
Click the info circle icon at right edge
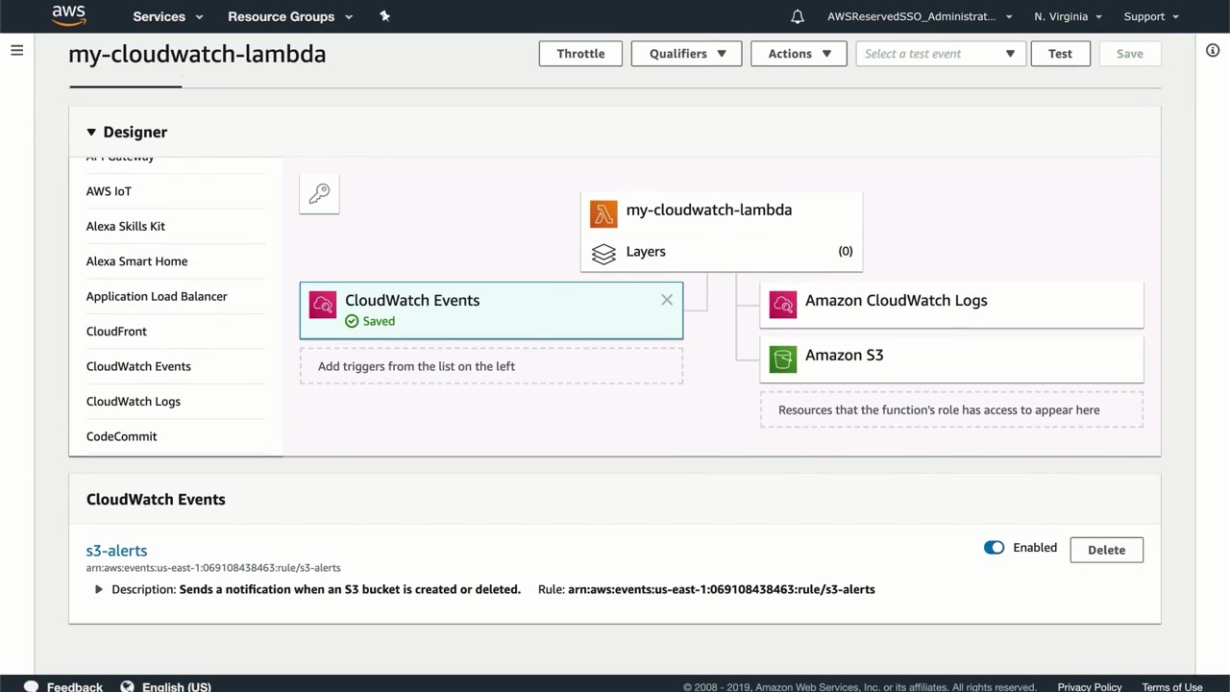[x=1213, y=50]
